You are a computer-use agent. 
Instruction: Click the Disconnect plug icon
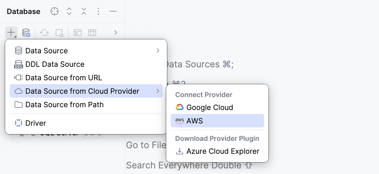click(59, 32)
